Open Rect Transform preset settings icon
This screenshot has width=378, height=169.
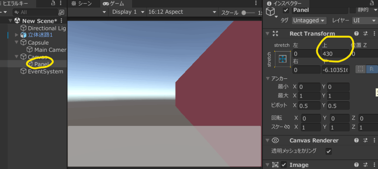(x=365, y=34)
